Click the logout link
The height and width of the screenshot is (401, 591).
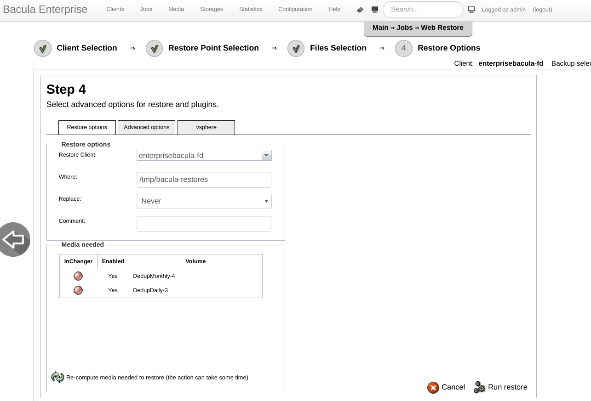542,10
